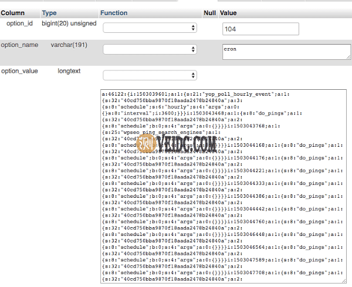This screenshot has height=287, width=352.
Task: Grab the resize handle of the option_value textarea
Action: [x=344, y=281]
